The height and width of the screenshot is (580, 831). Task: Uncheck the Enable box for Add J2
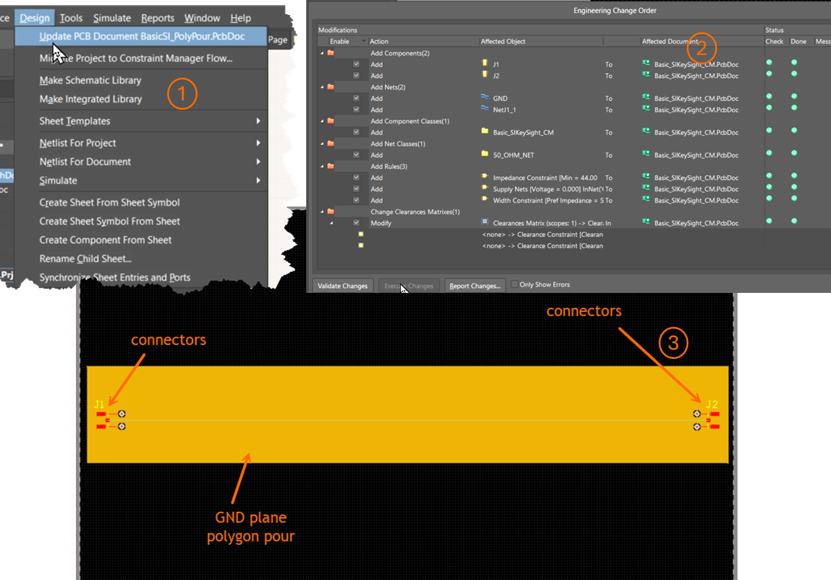click(356, 75)
